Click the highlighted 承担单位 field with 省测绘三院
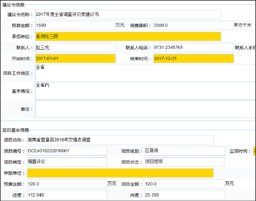Screen dimensions: 256x201 pos(128,36)
